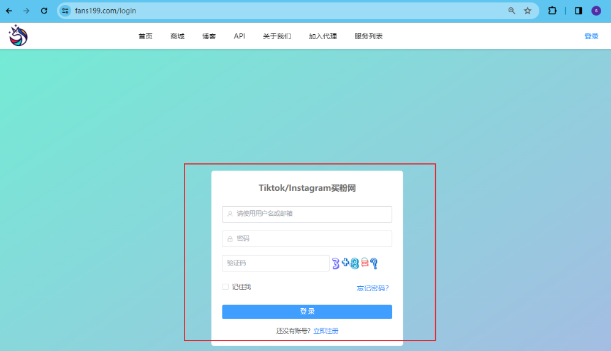Click the 立即注册 link
This screenshot has width=611, height=351.
pyautogui.click(x=326, y=331)
